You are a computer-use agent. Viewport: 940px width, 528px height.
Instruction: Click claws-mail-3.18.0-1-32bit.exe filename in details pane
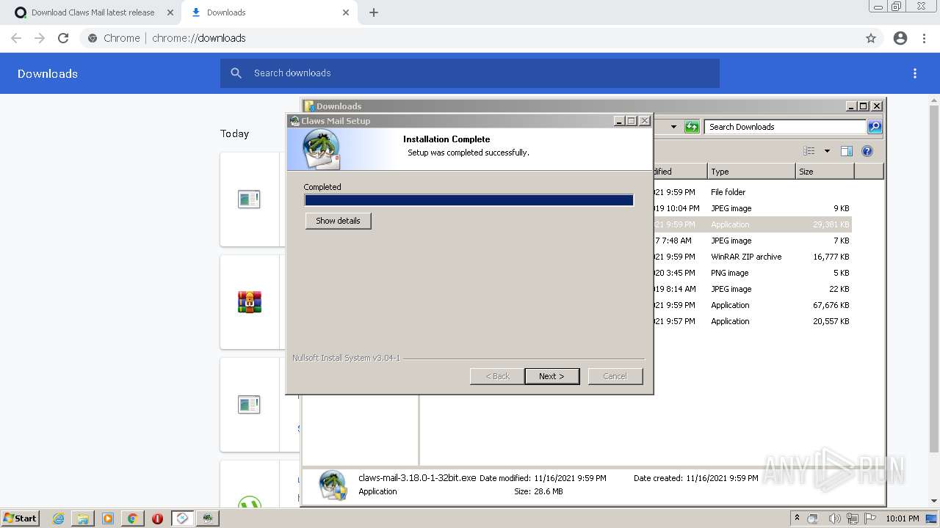[417, 477]
